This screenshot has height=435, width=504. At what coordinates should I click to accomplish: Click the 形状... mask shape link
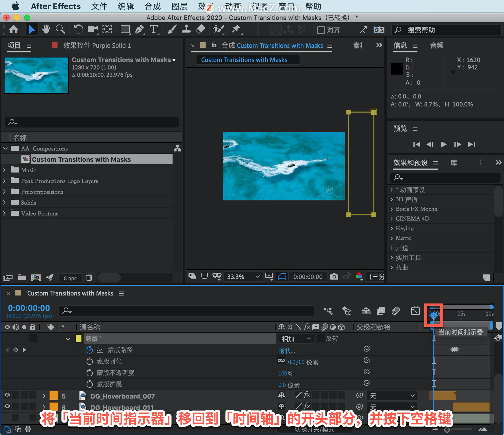[x=286, y=351]
